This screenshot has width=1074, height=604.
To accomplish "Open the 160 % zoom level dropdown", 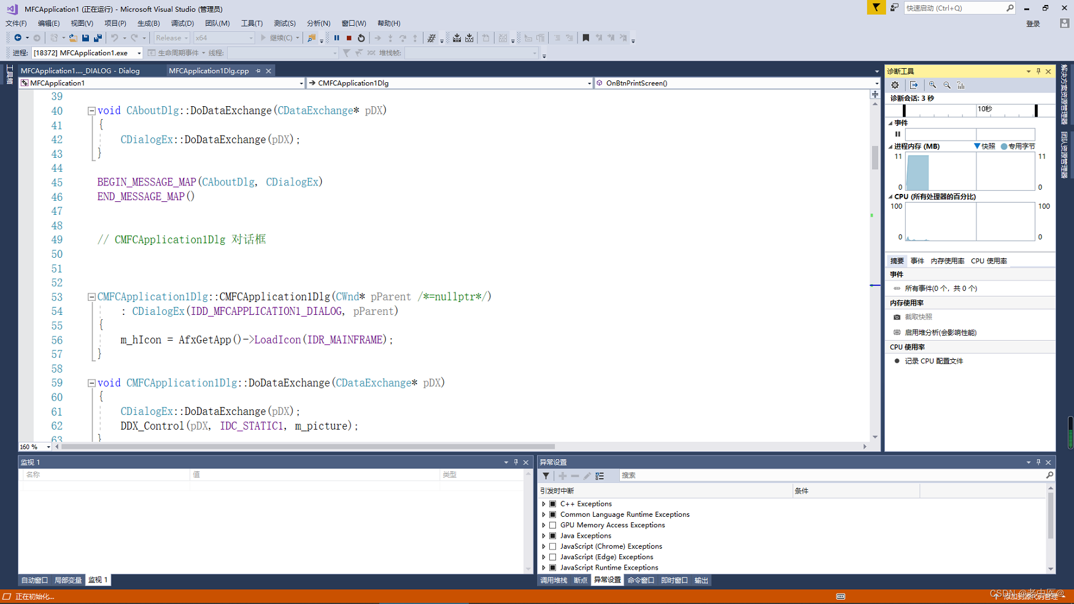I will tap(35, 447).
